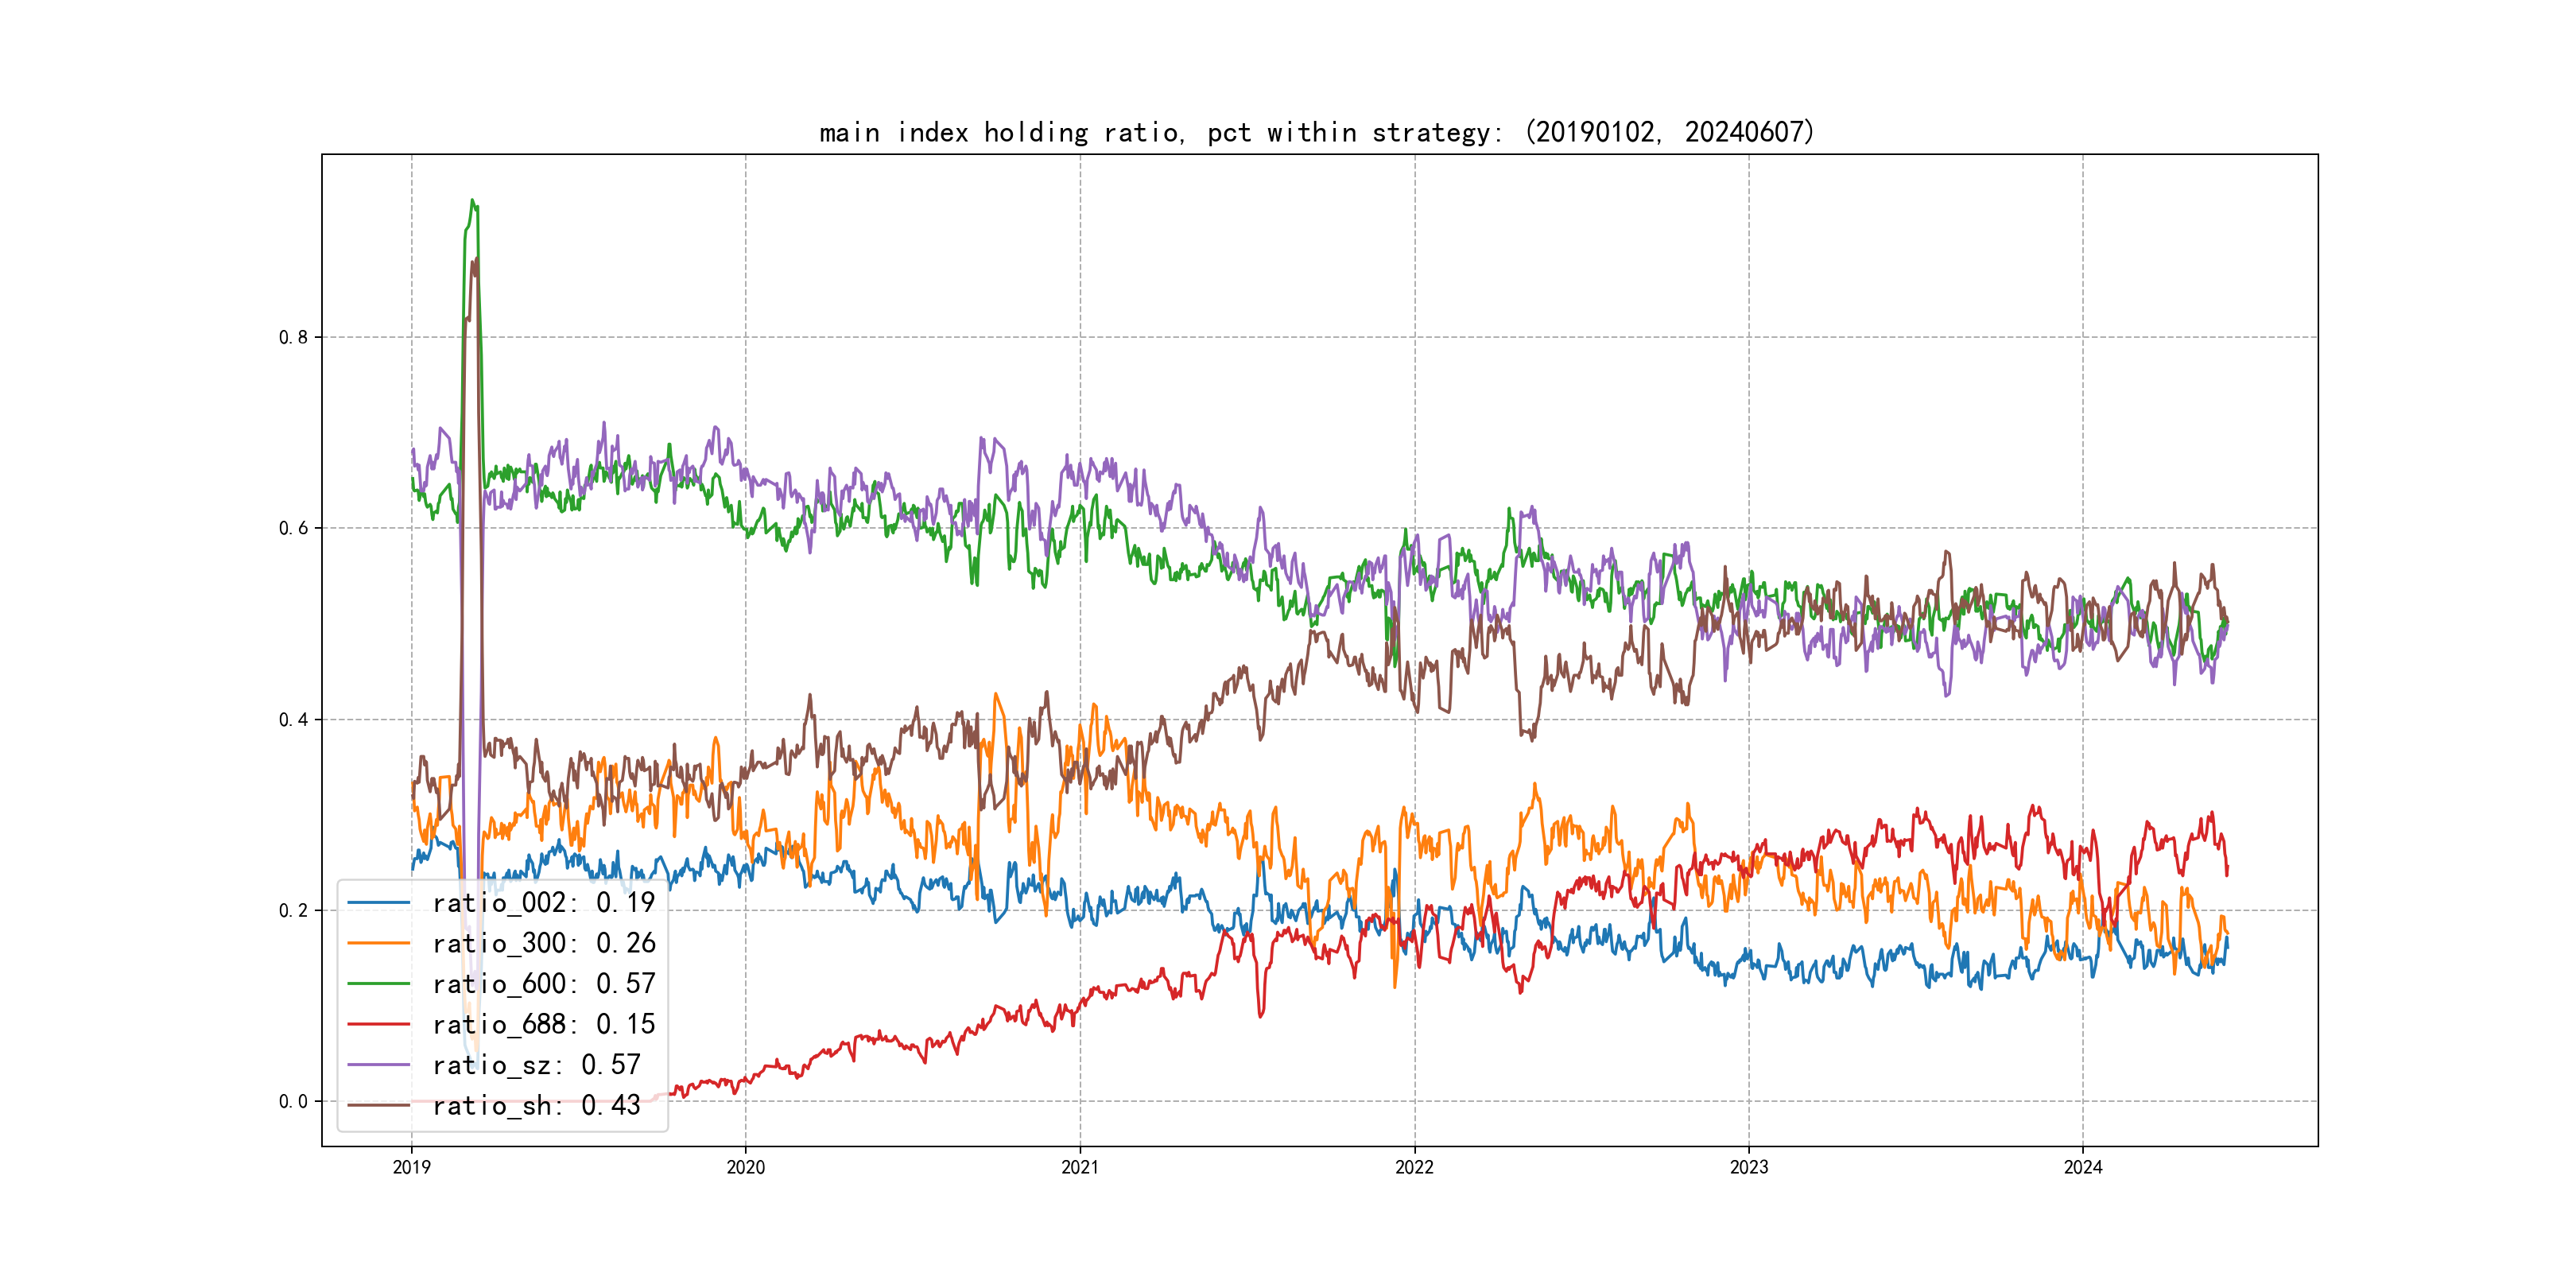
Task: Click the purple ratio_sz legend line swatch
Action: [x=379, y=1065]
